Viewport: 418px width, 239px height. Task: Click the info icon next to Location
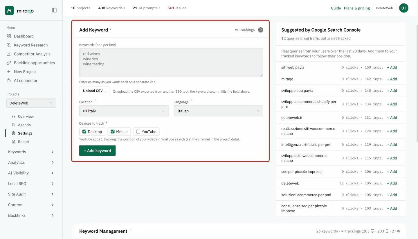point(95,101)
